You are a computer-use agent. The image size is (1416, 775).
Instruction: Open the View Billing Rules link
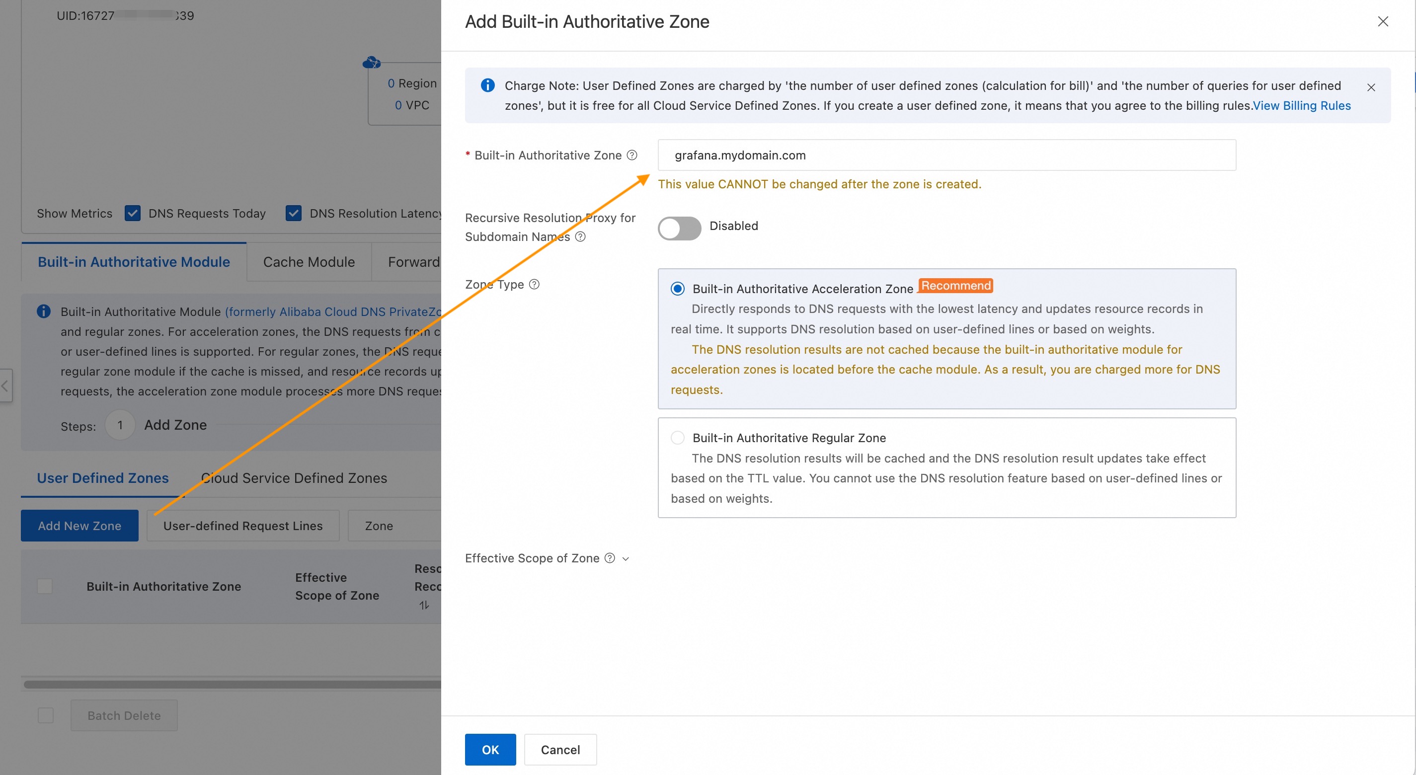coord(1301,105)
